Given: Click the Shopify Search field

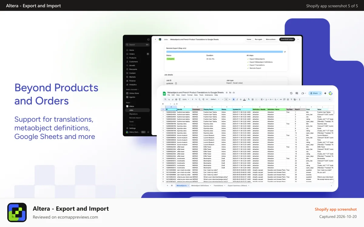Looking at the screenshot, I should pyautogui.click(x=137, y=44).
